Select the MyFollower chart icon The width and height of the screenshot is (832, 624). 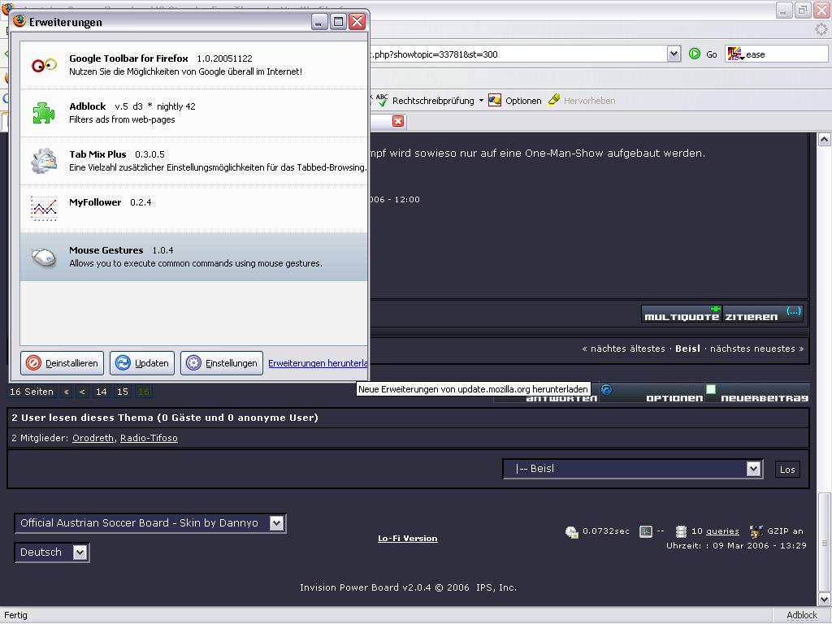pos(44,209)
